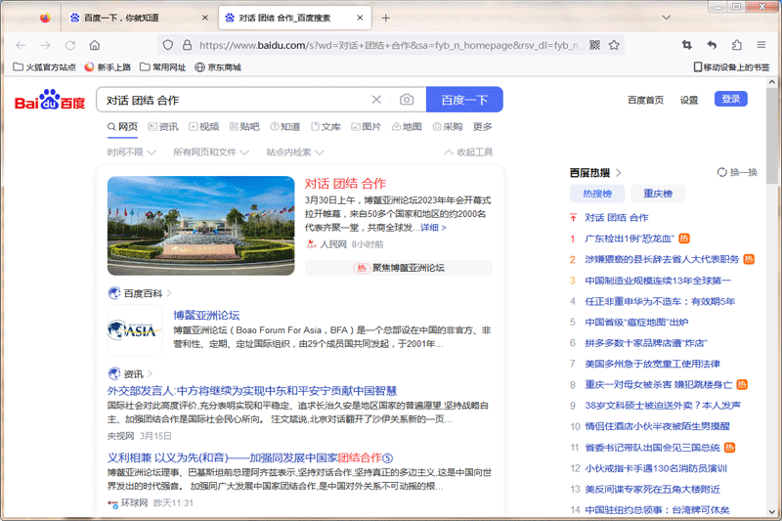Open the Firefox hamburger menu
The height and width of the screenshot is (521, 782).
coord(761,45)
